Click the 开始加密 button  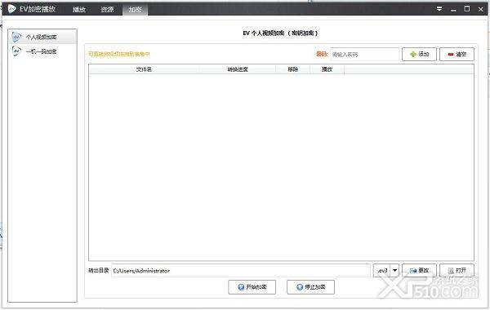(252, 287)
